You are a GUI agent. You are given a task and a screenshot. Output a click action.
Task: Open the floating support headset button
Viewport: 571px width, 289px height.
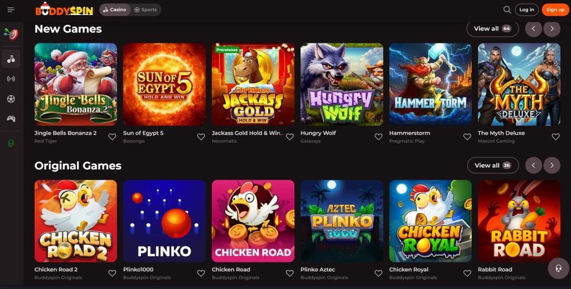pyautogui.click(x=558, y=268)
